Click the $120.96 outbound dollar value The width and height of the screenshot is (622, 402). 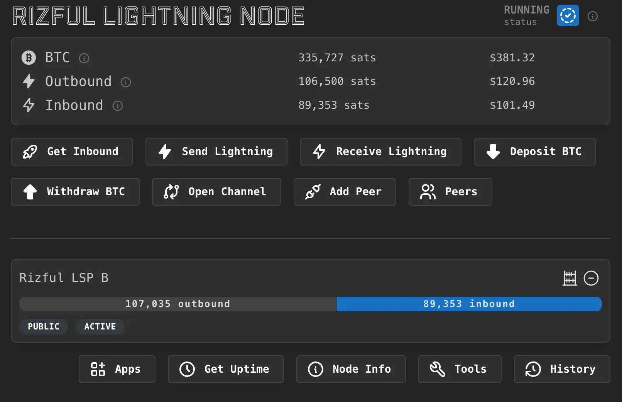click(x=512, y=81)
